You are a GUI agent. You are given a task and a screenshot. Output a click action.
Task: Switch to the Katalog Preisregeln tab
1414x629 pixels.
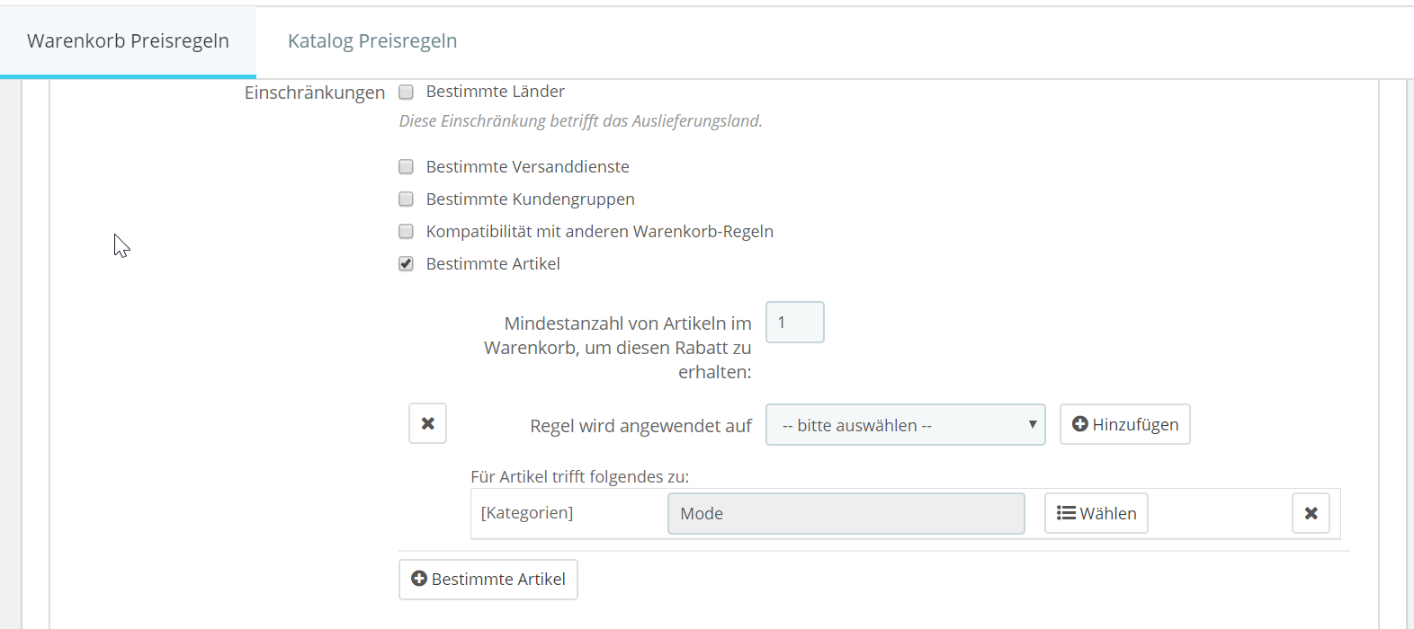coord(372,41)
